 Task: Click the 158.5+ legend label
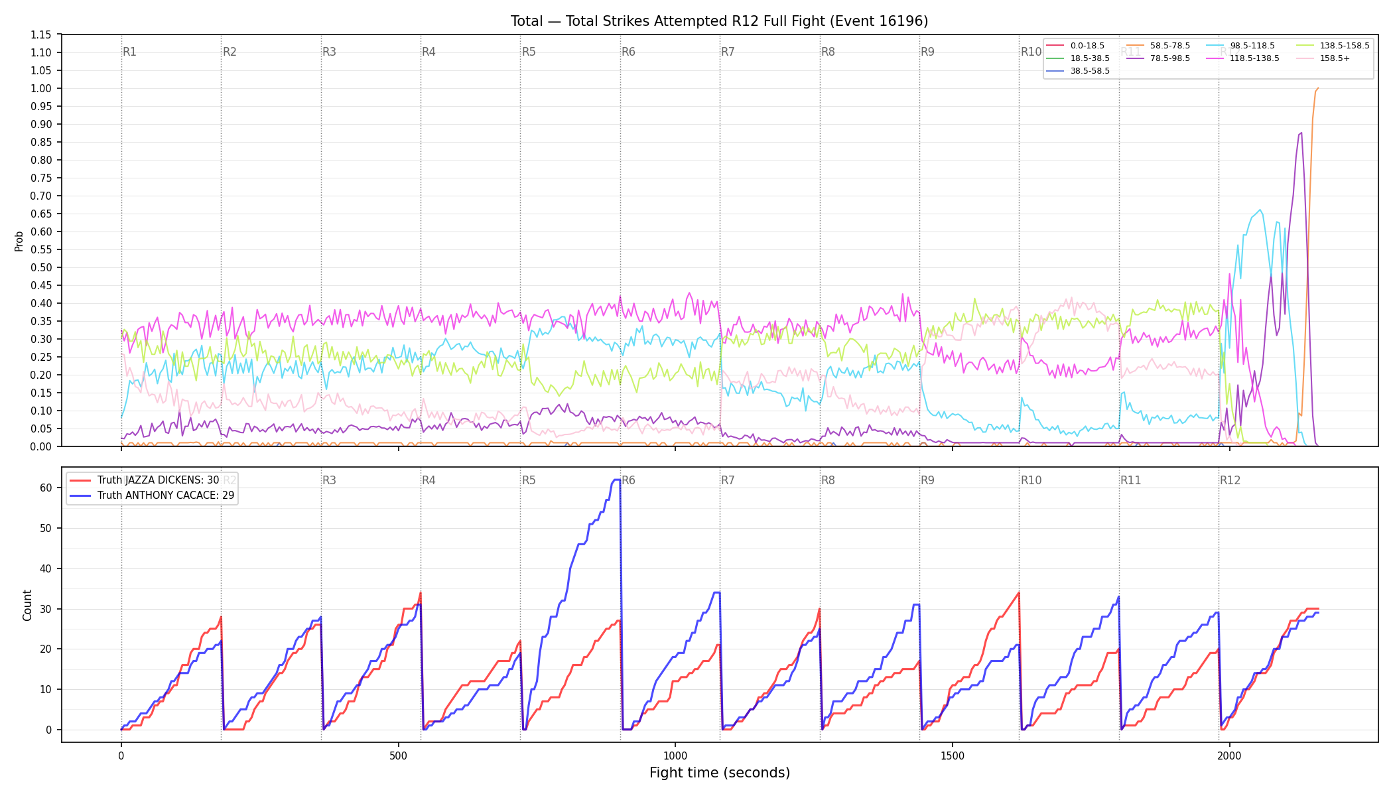tap(1335, 58)
